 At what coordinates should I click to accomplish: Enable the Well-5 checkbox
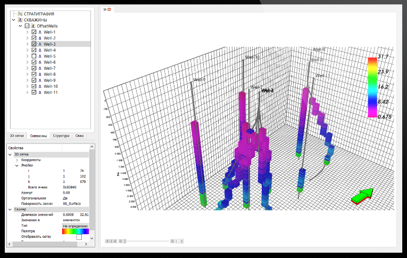point(34,56)
